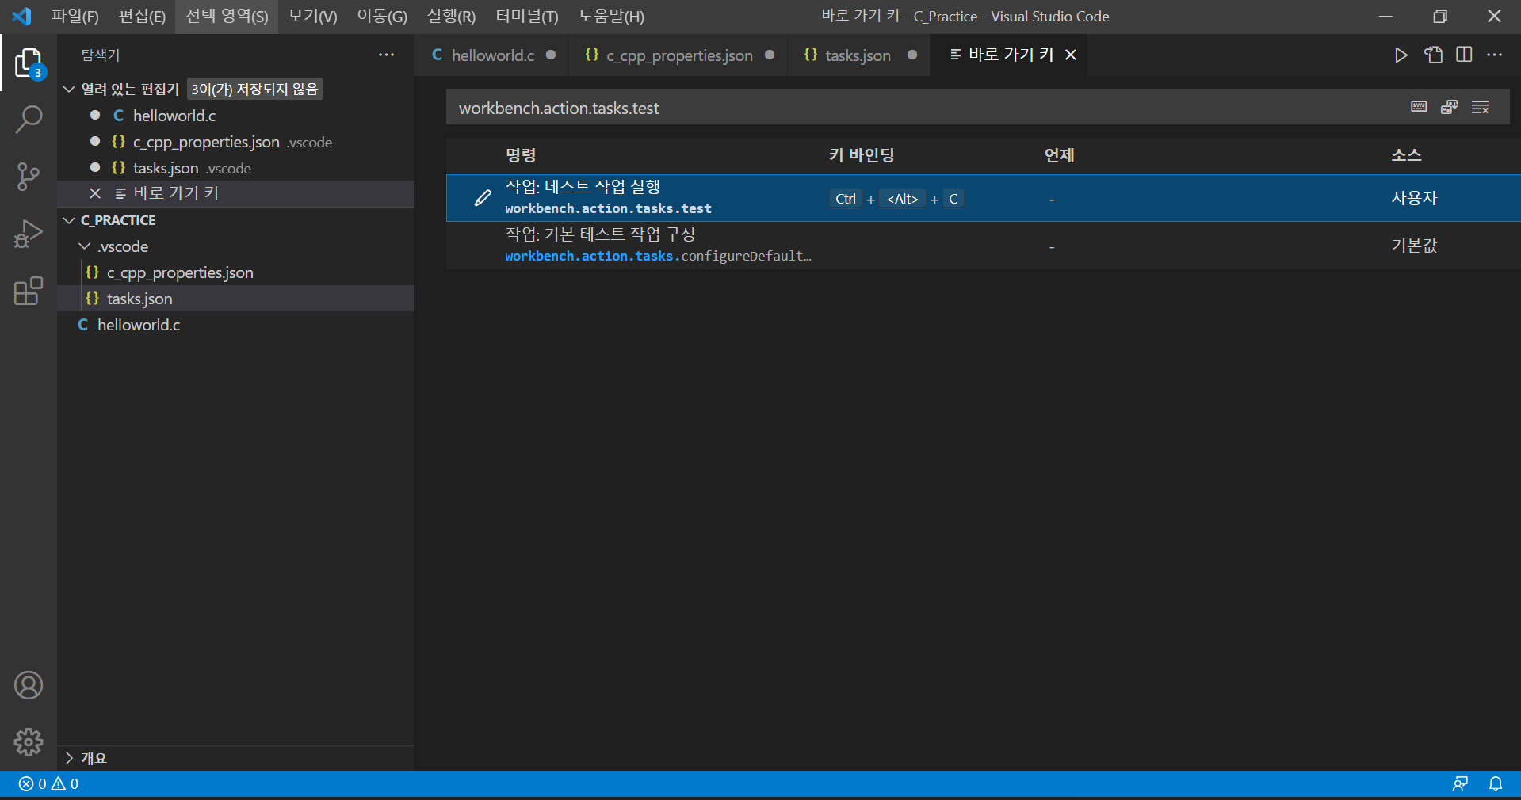Select c_cpp_properties.json in open editors list
The image size is (1521, 800).
235,142
